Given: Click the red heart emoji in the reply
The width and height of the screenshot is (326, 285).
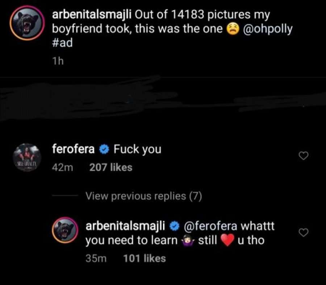Looking at the screenshot, I should click(227, 240).
